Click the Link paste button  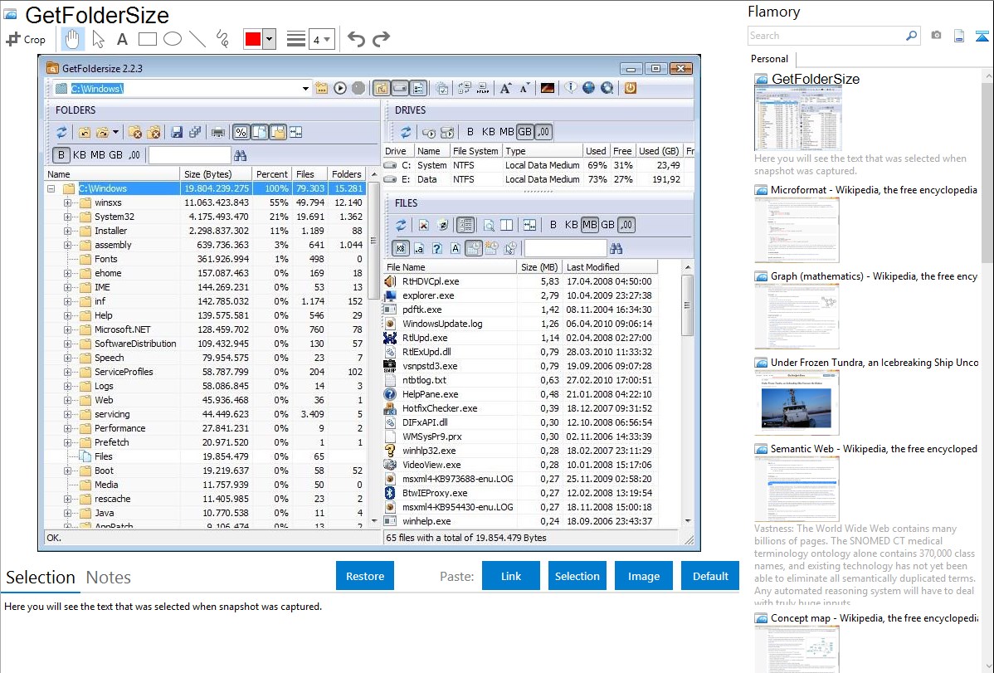[x=511, y=576]
